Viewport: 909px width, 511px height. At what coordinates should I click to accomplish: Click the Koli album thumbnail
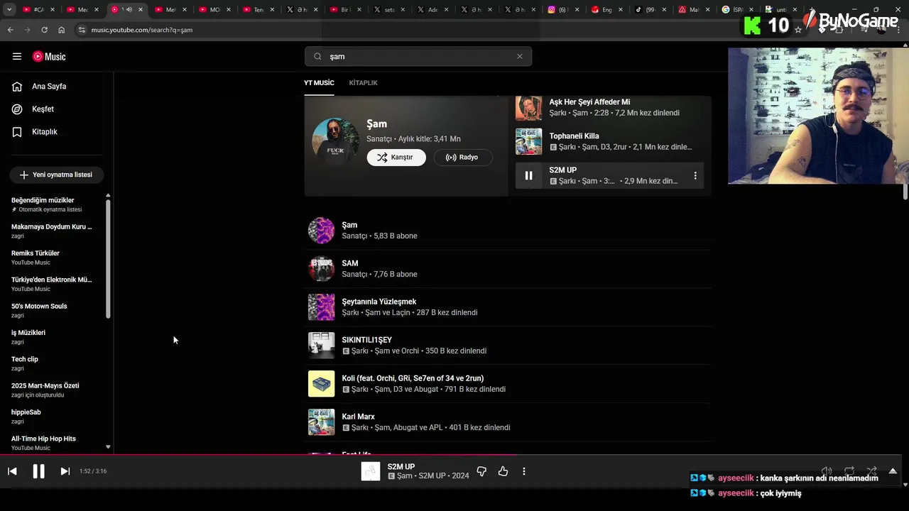tap(321, 384)
